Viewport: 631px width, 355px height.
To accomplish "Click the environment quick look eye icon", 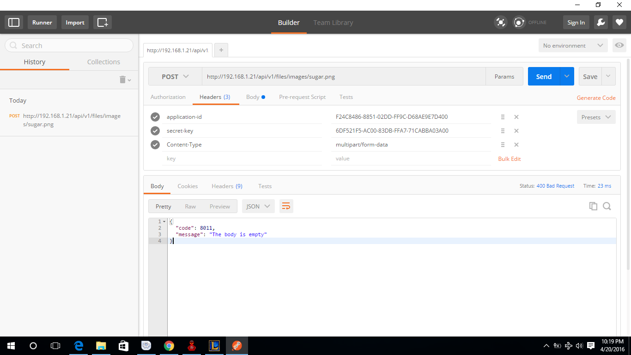I will click(619, 45).
